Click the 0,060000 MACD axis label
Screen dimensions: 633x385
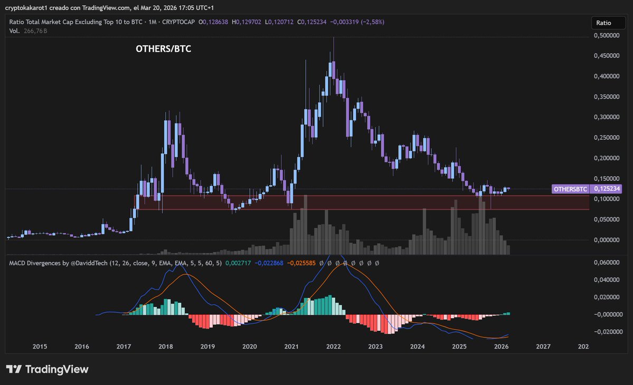pyautogui.click(x=607, y=263)
